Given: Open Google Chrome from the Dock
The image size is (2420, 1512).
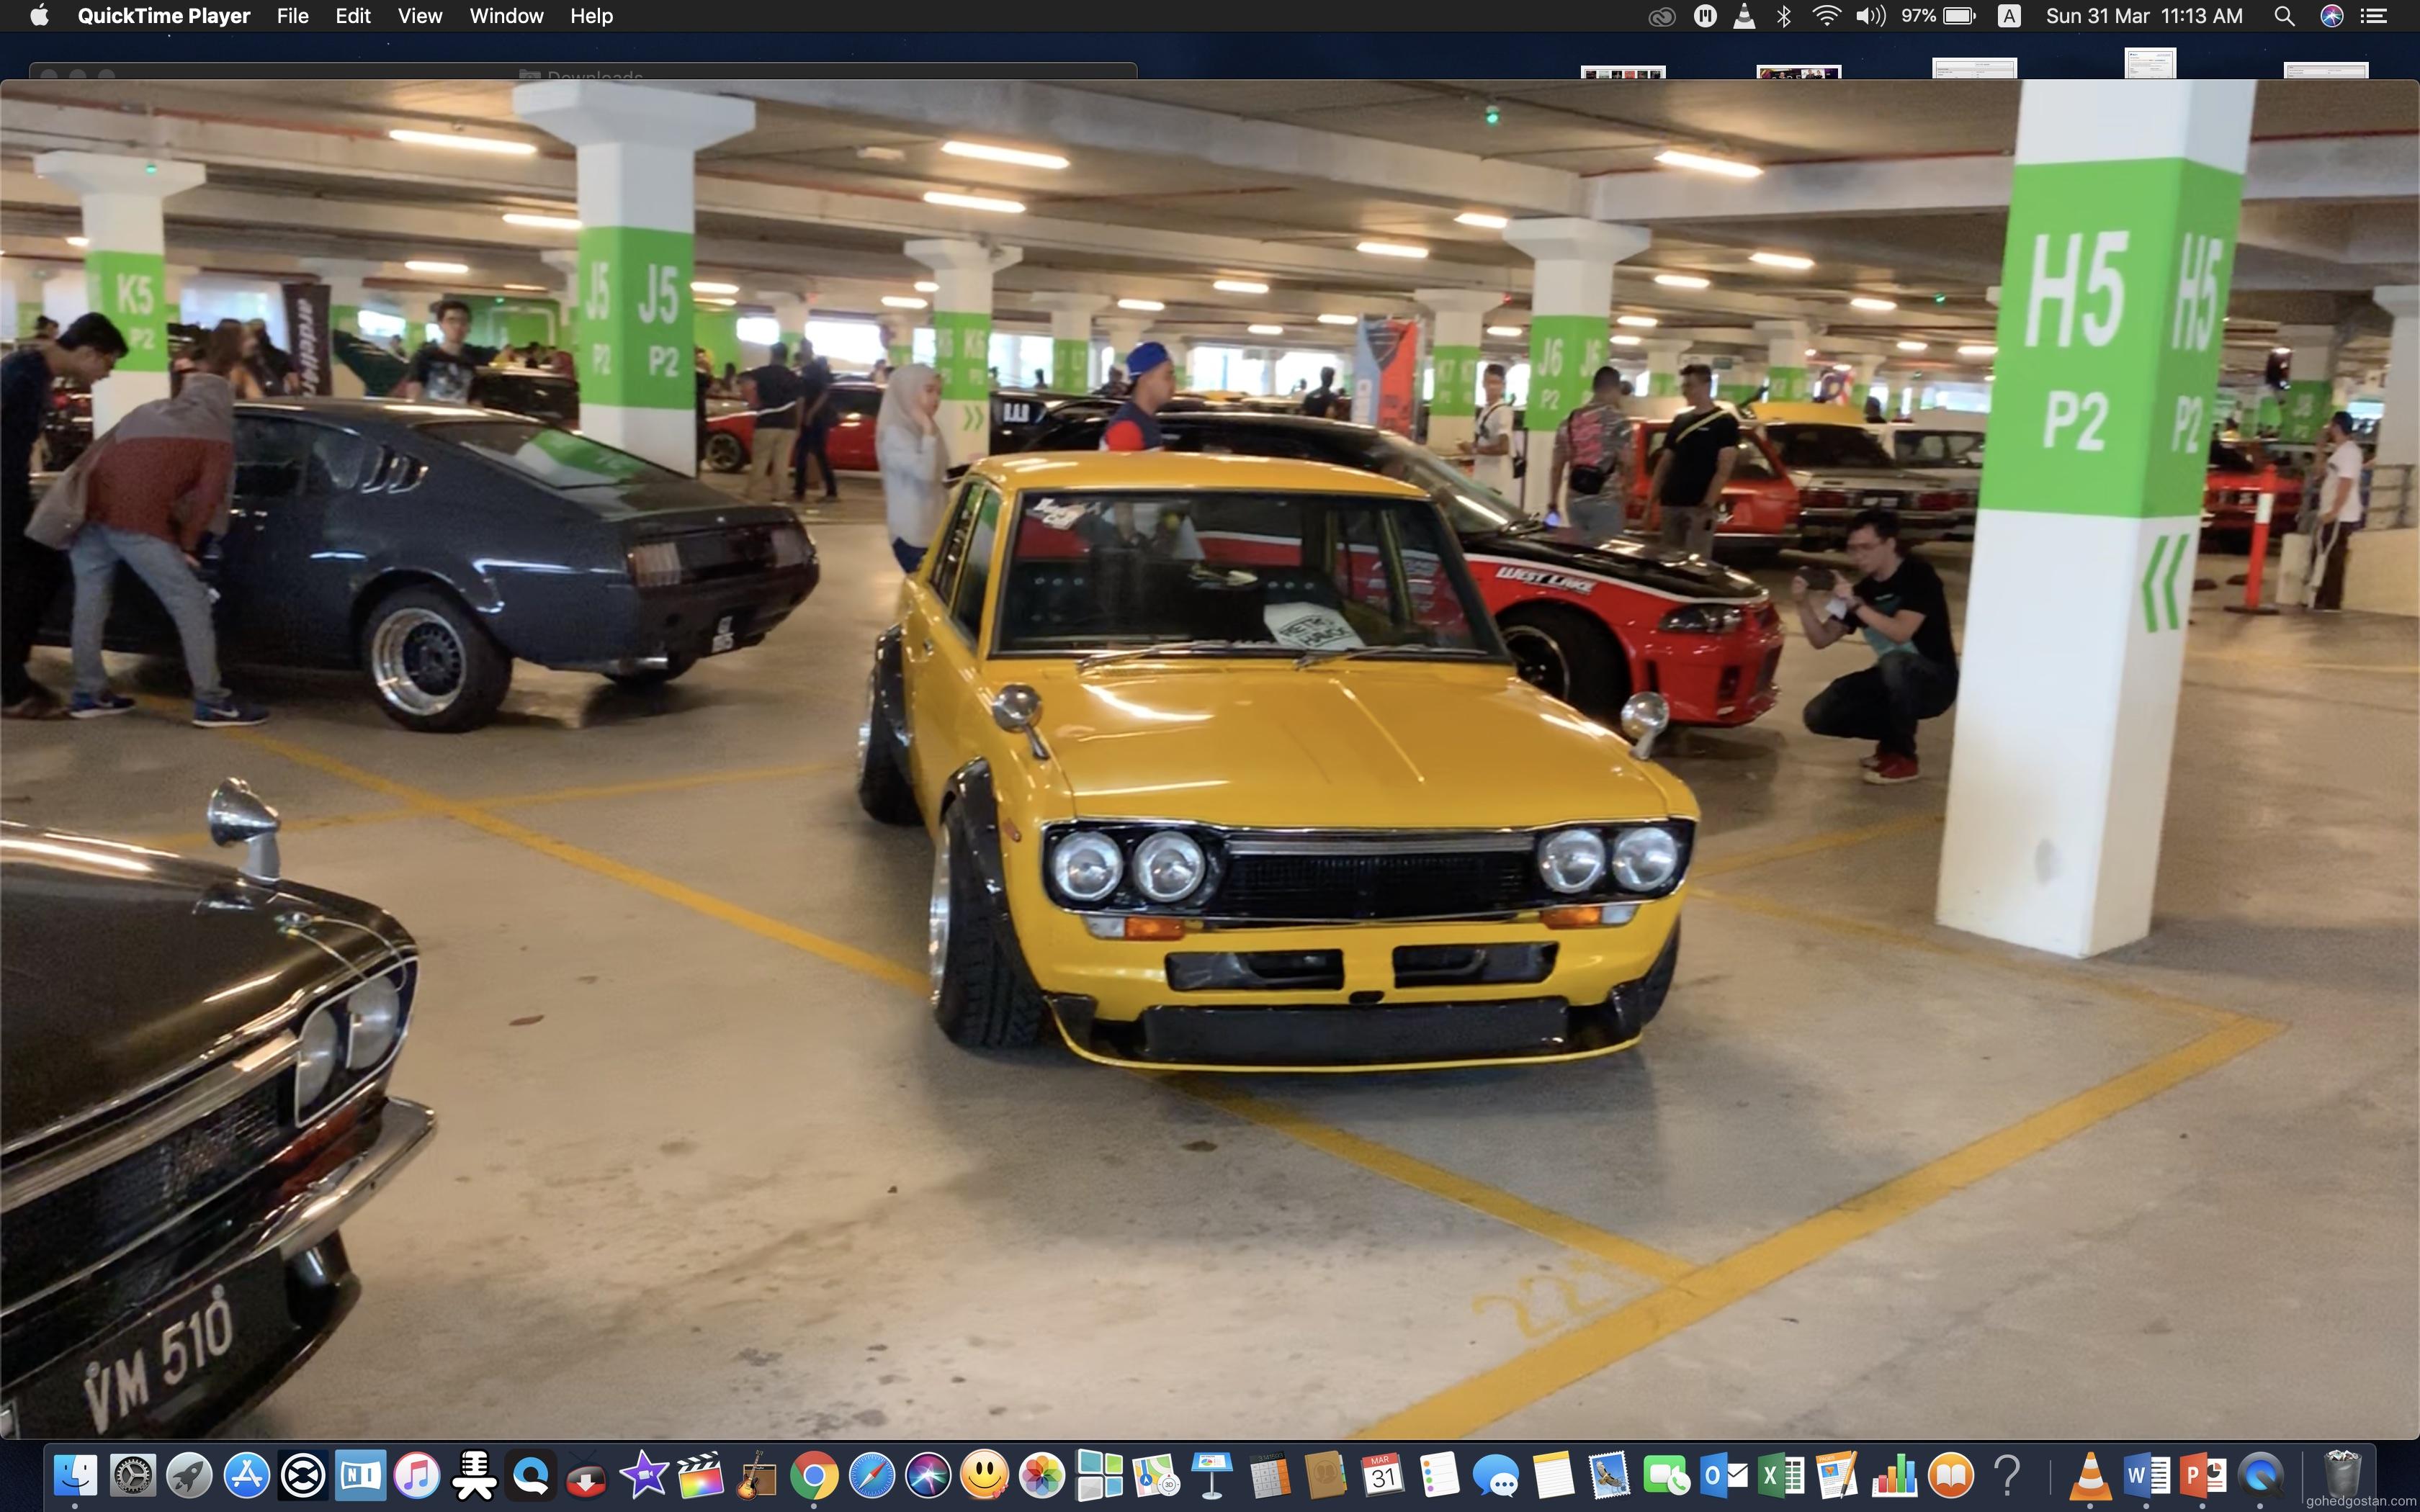Looking at the screenshot, I should 814,1476.
